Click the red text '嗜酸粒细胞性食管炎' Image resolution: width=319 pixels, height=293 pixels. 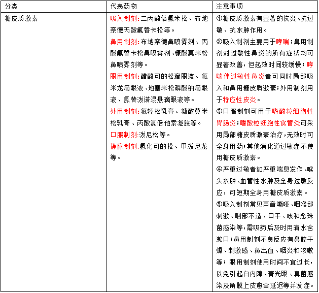click(270, 123)
